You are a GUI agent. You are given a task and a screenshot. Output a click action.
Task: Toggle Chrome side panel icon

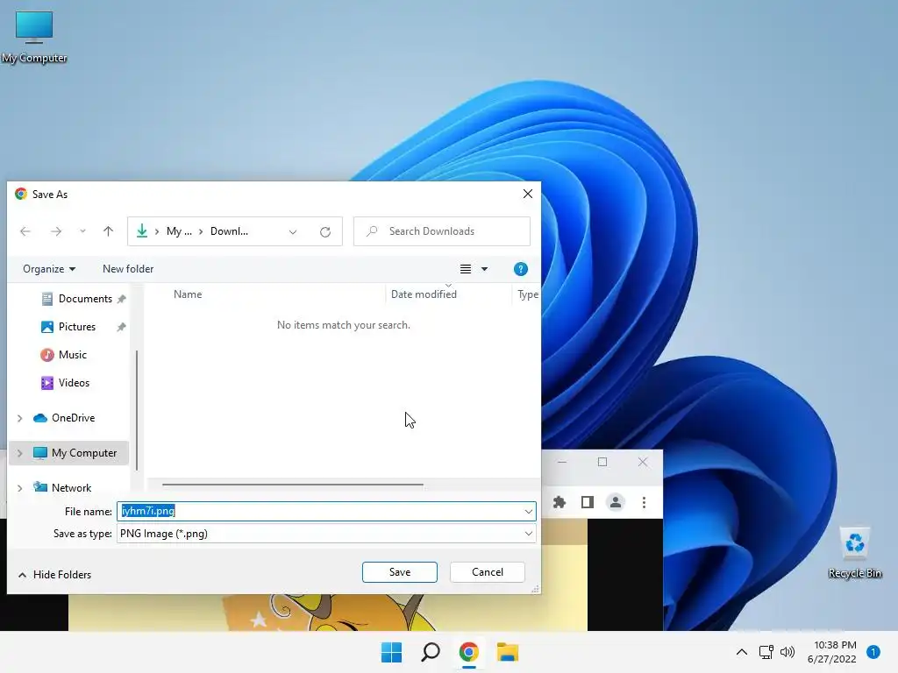point(587,502)
